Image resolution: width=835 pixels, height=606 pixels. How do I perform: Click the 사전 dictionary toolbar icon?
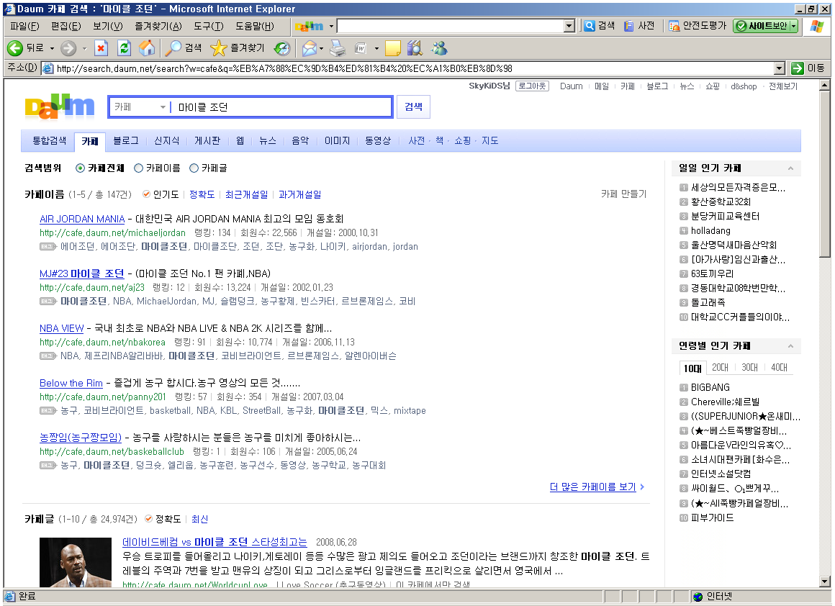[x=629, y=26]
